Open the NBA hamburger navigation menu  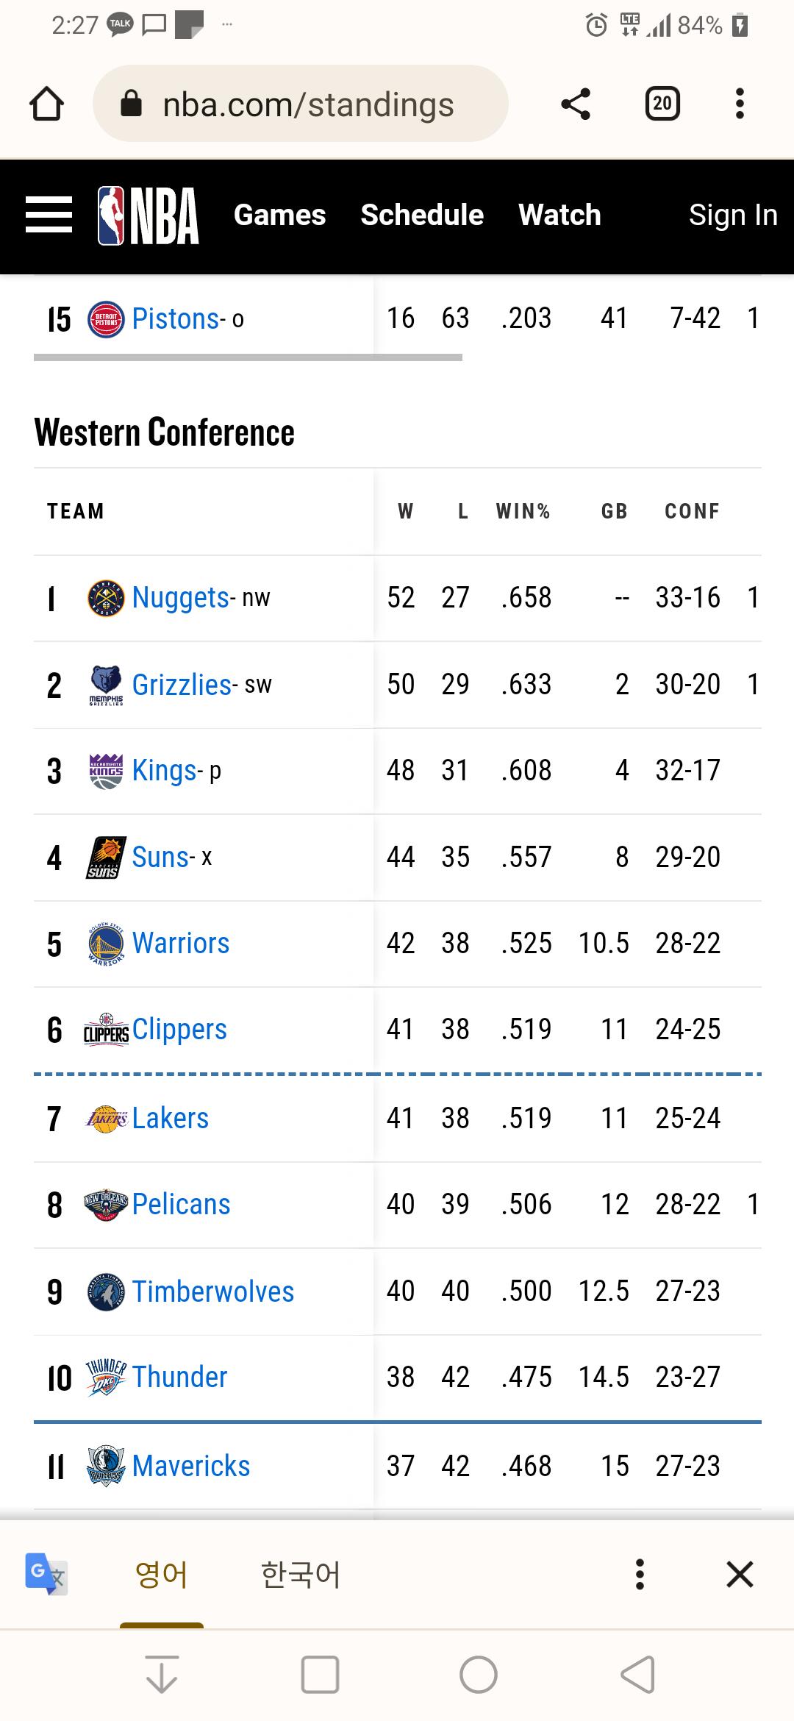pos(49,215)
